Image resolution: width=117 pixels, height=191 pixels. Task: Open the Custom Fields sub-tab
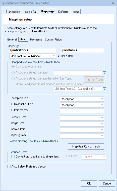coord(53,39)
